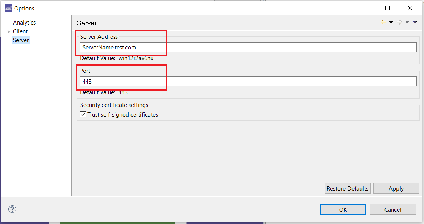This screenshot has height=224, width=424.
Task: Select Server in the sidebar
Action: tap(21, 40)
